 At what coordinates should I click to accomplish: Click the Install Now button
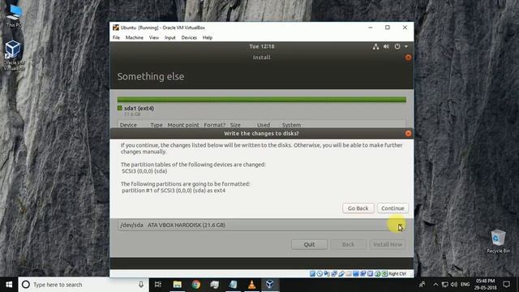[388, 244]
